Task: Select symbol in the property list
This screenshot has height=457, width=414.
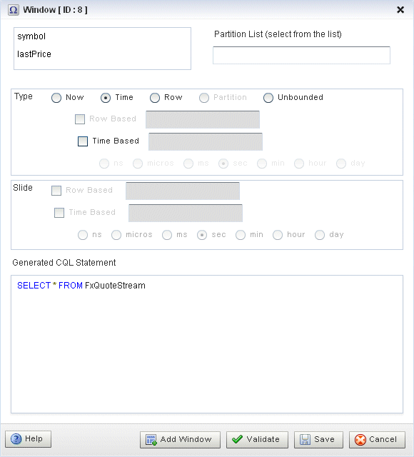Action: (x=31, y=36)
